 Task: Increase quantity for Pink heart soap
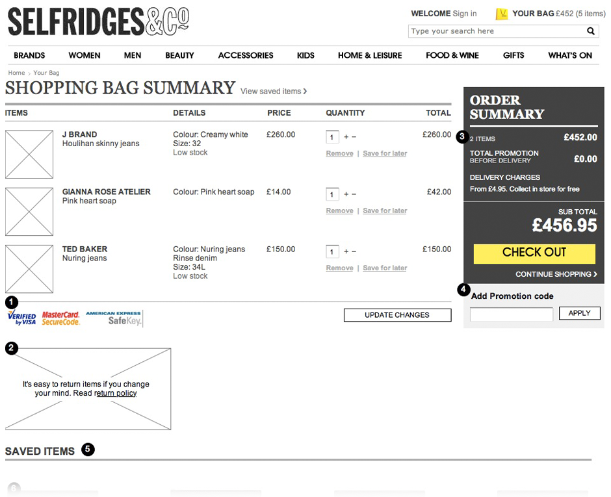coord(346,194)
